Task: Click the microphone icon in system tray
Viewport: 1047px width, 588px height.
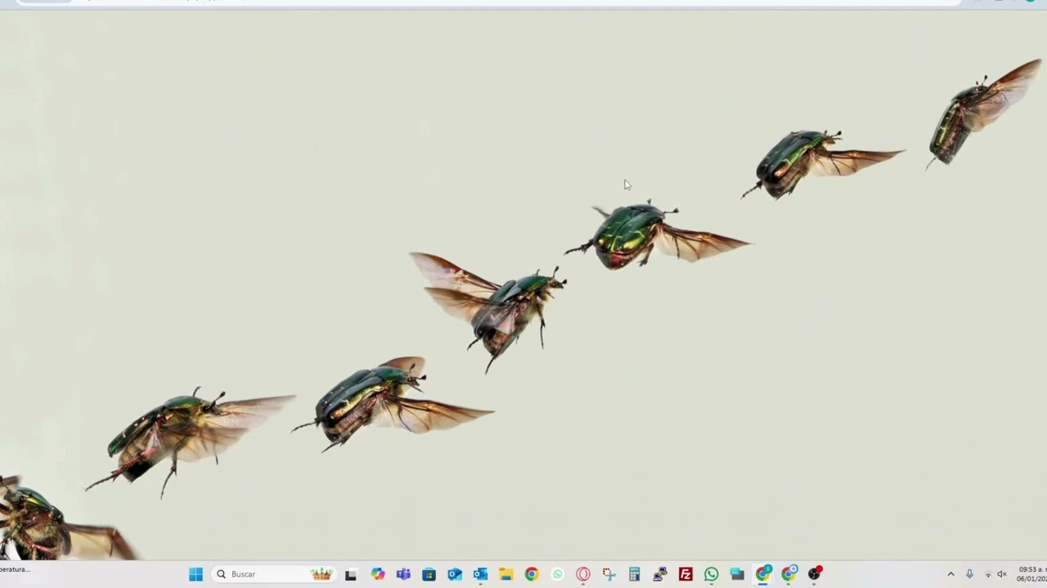Action: point(969,574)
